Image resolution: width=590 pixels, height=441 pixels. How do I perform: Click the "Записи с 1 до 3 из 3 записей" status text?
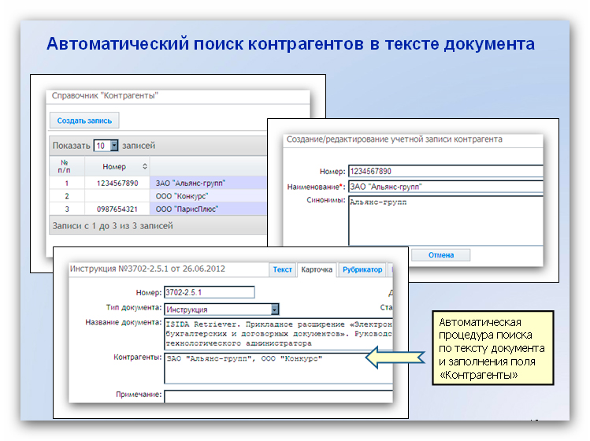point(113,226)
